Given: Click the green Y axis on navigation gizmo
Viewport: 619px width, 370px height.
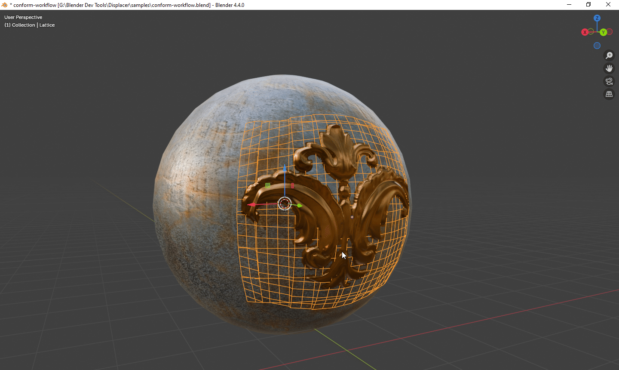Looking at the screenshot, I should point(604,32).
